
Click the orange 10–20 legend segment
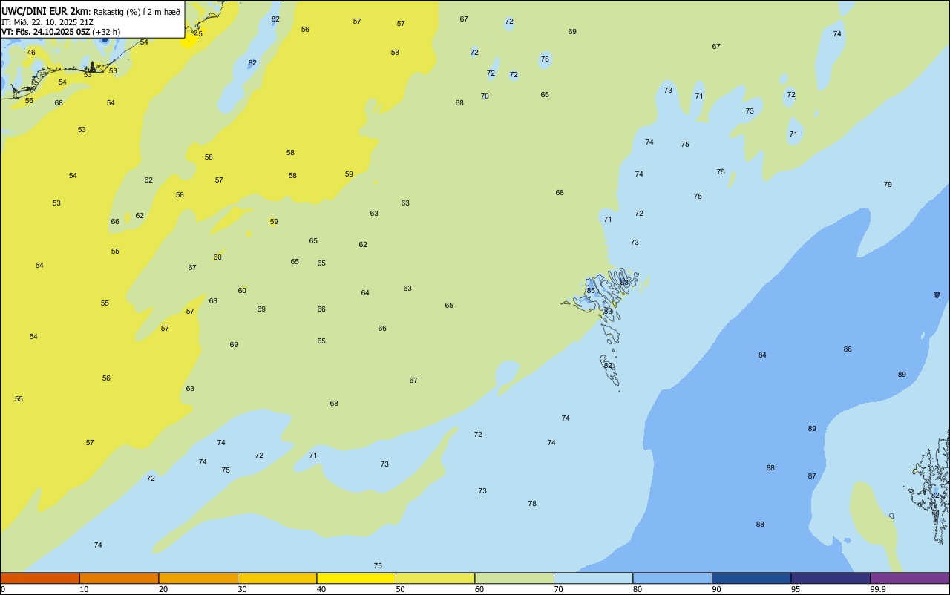[119, 578]
